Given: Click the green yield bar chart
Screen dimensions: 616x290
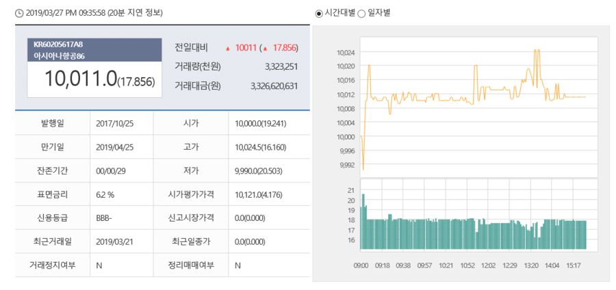Looking at the screenshot, I should pyautogui.click(x=474, y=222).
